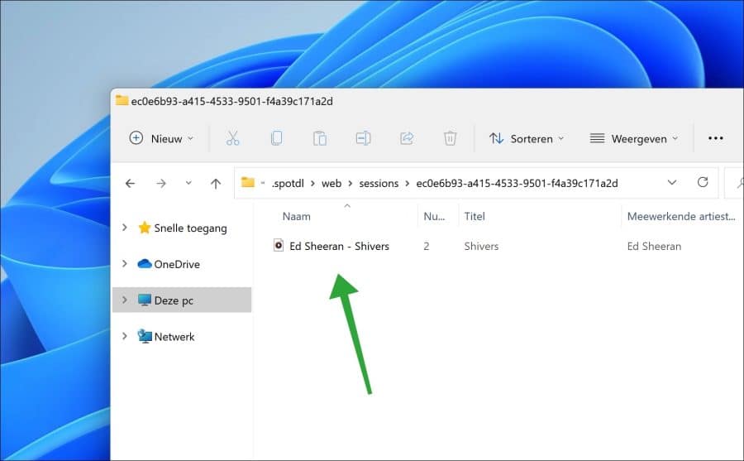Click the folder icon in address bar

248,183
